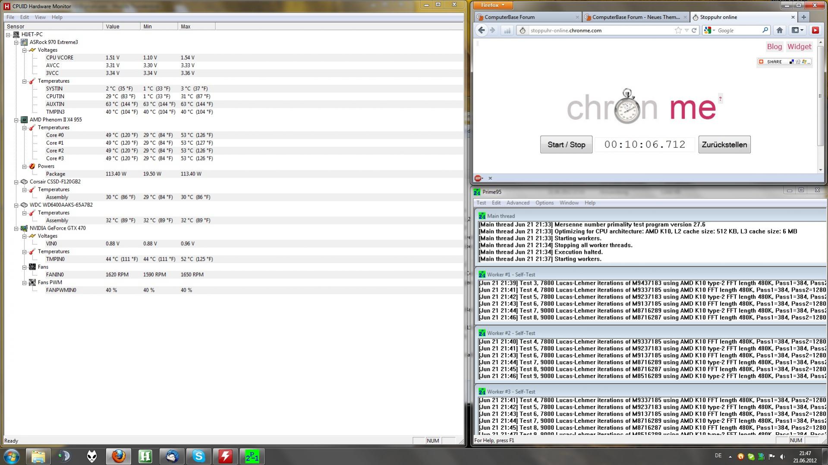Click the volume icon in system tray

782,456
